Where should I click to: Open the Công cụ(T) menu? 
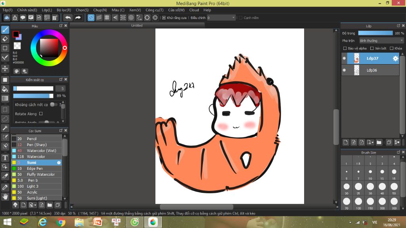[154, 10]
